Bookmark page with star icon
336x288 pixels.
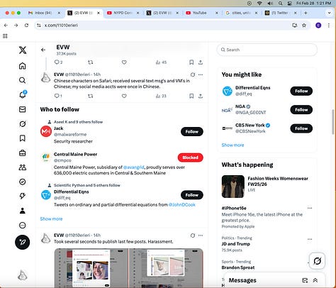pyautogui.click(x=304, y=25)
